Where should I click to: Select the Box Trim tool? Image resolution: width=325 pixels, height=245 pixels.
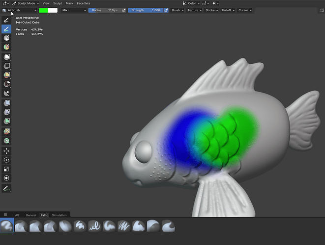6,84
